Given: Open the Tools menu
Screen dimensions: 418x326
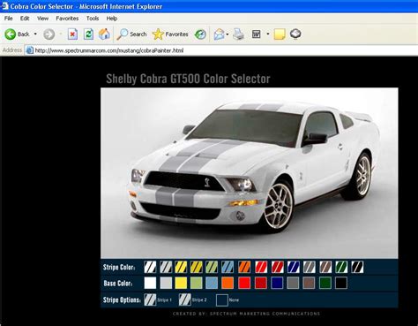Looking at the screenshot, I should click(93, 19).
